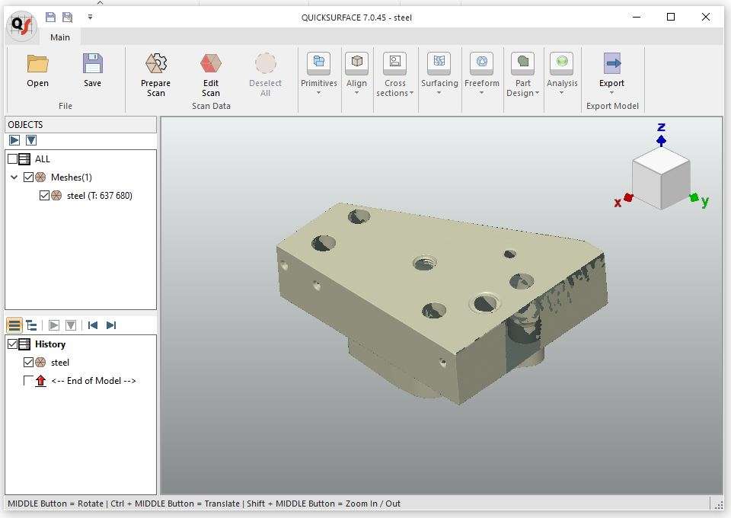Save the model with Save icon
This screenshot has width=731, height=518.
pyautogui.click(x=92, y=64)
